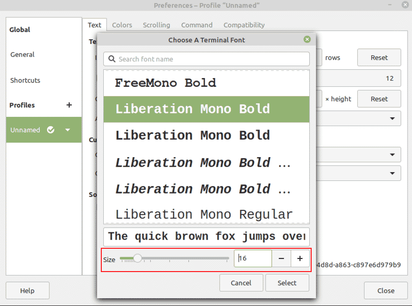Switch to the Colors tab

pyautogui.click(x=122, y=25)
